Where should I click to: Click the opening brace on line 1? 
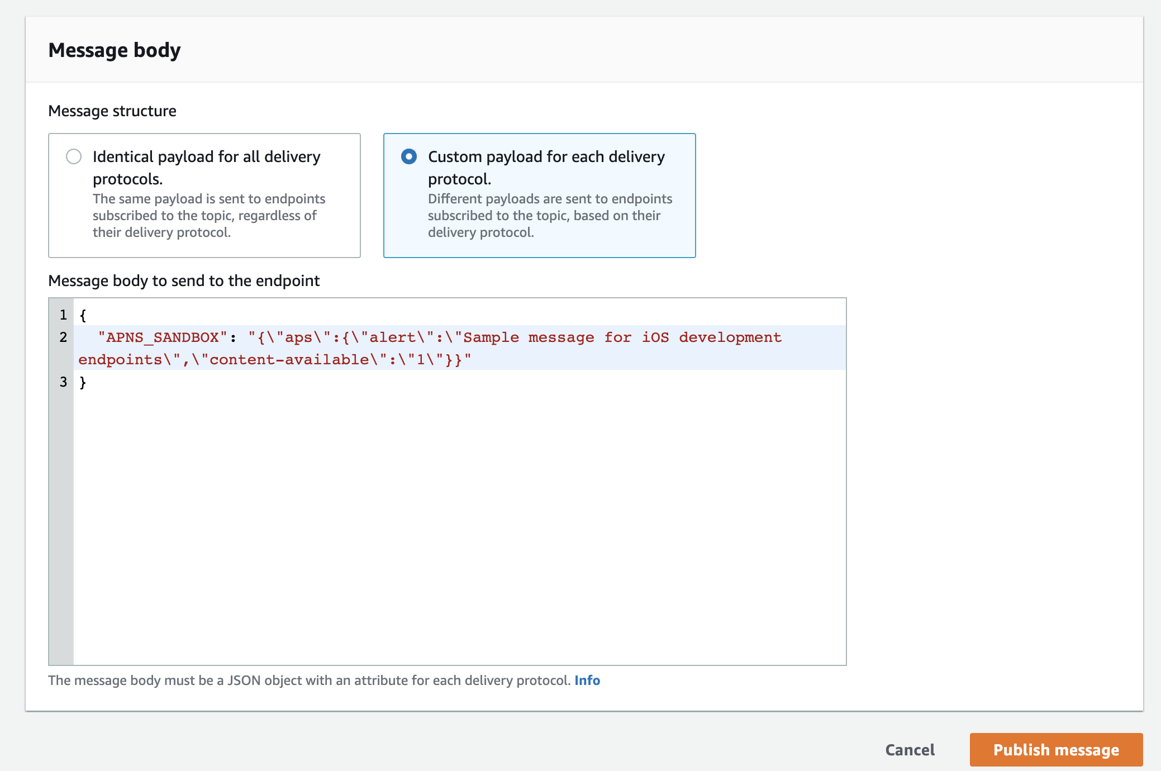[83, 315]
